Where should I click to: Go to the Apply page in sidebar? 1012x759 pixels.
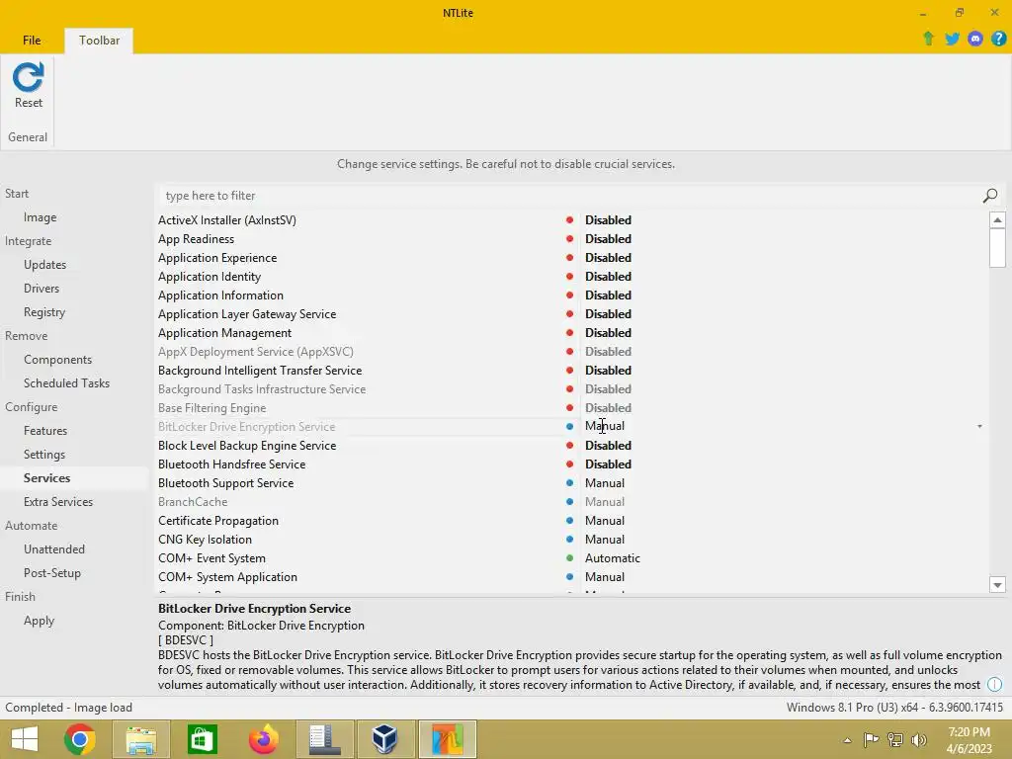pyautogui.click(x=39, y=621)
